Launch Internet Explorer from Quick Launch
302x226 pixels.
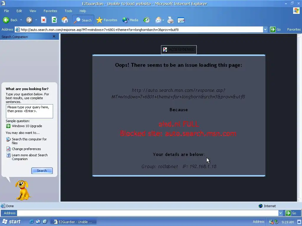point(31,222)
